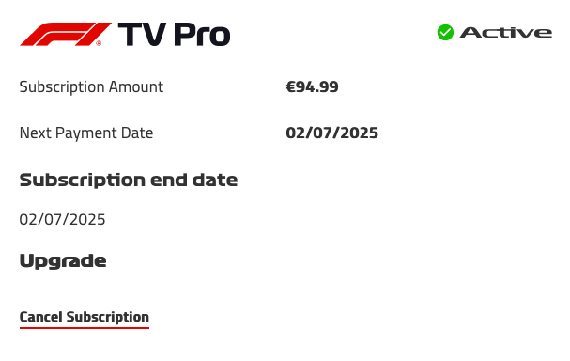Click the Active status label
This screenshot has width=570, height=361.
(x=506, y=33)
